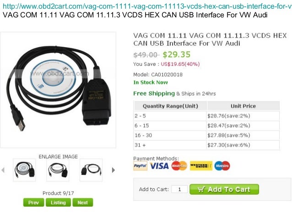Screen dimensions: 292x219
Task: Click the Prev product button
Action: 34,203
